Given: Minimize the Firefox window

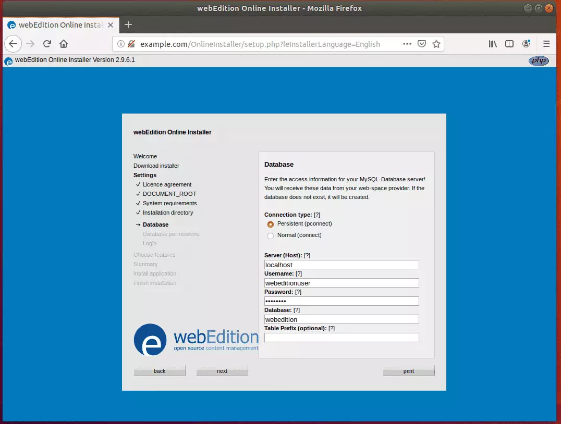Looking at the screenshot, I should coord(528,8).
